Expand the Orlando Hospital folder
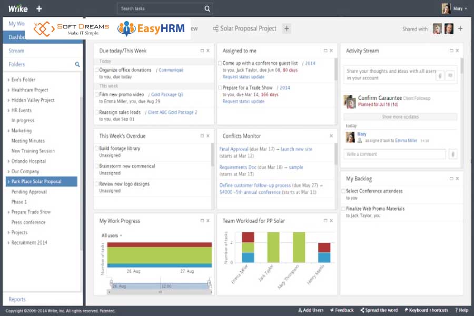Image resolution: width=474 pixels, height=316 pixels. tap(8, 161)
